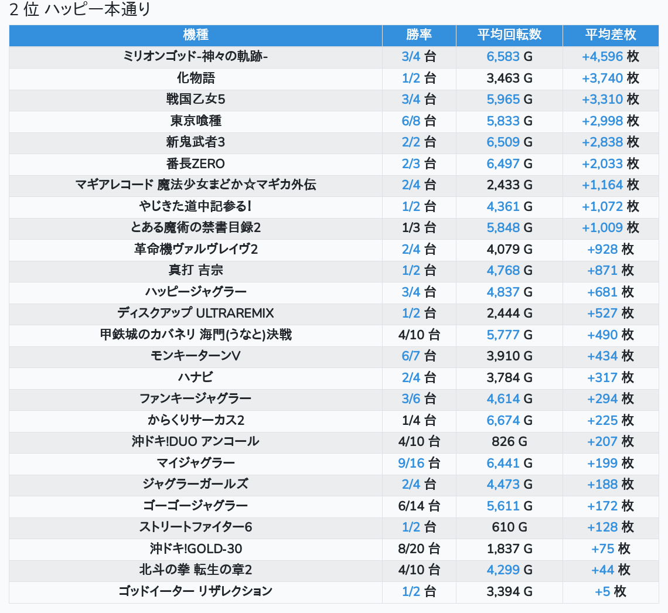Select the 番長ZERO machine name cell
Viewport: 668px width, 613px height.
tap(196, 164)
